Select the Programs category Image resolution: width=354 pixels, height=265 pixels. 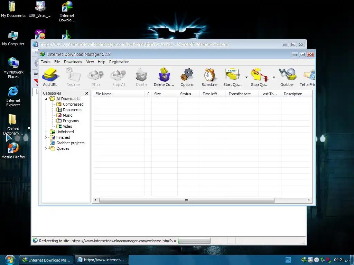point(71,121)
